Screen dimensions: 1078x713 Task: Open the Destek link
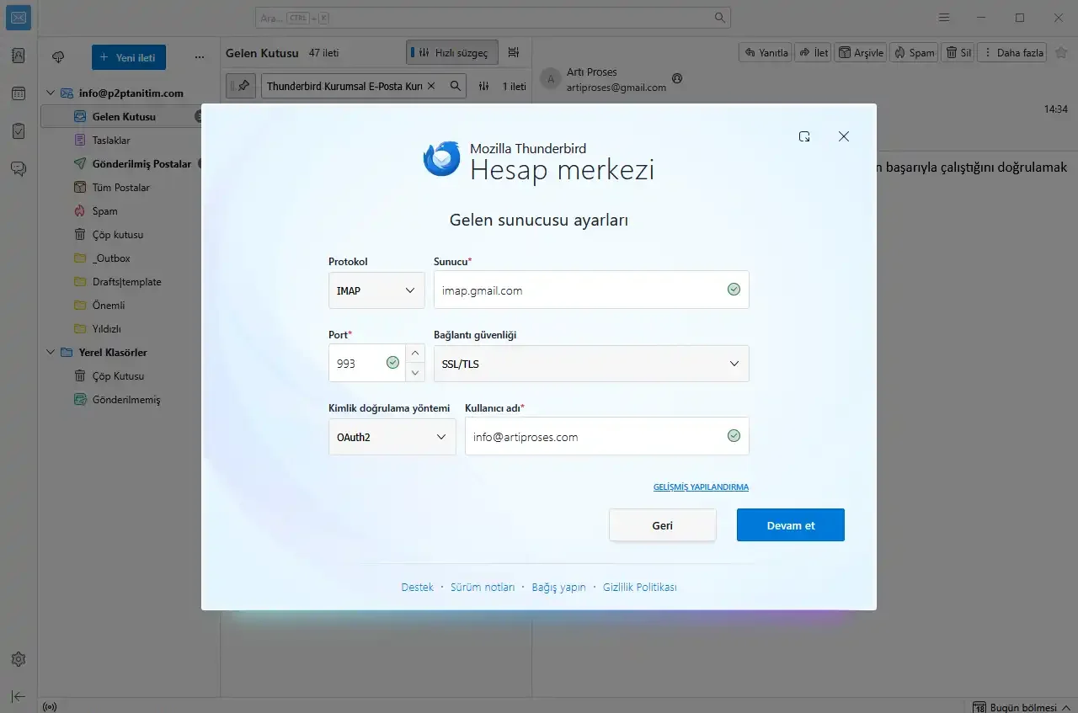417,588
